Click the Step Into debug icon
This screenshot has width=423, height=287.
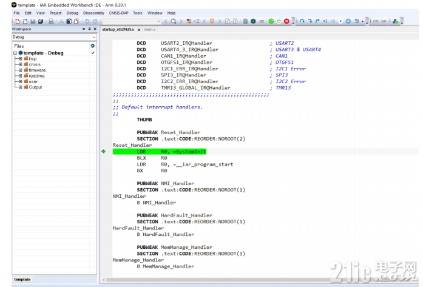tap(310, 21)
